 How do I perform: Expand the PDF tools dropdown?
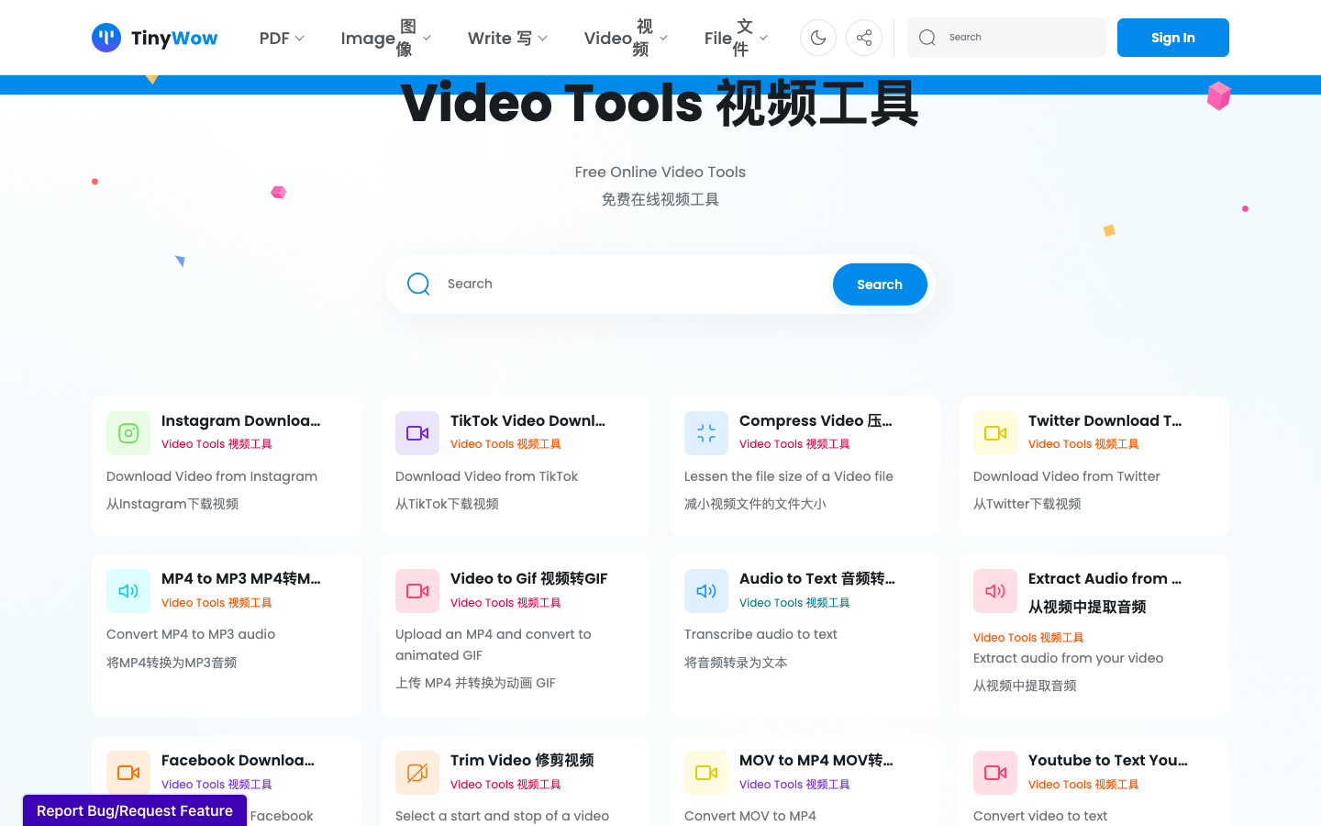pos(282,38)
